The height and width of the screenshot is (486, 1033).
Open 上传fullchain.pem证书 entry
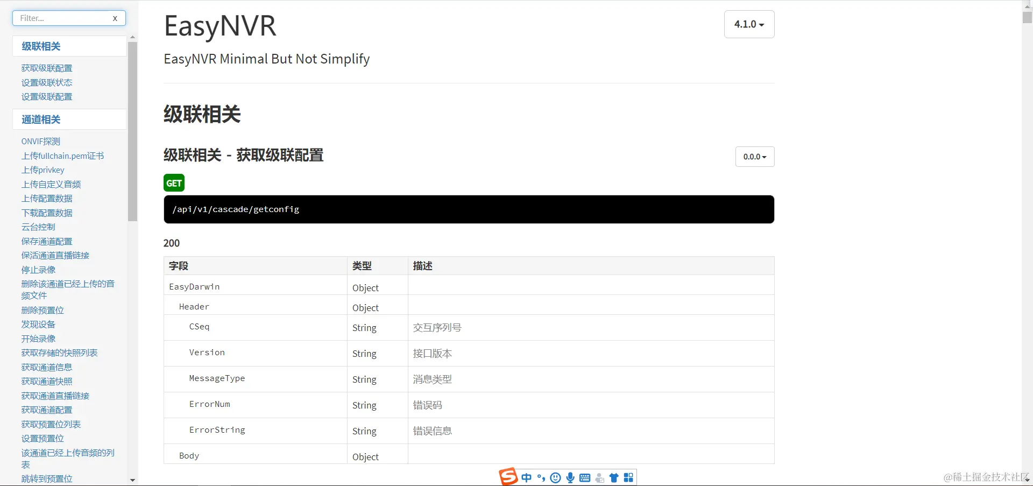[x=62, y=156]
